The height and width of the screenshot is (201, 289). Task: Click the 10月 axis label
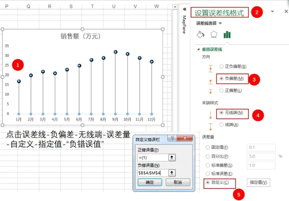pos(127,120)
